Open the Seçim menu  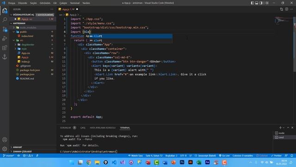tap(33, 3)
